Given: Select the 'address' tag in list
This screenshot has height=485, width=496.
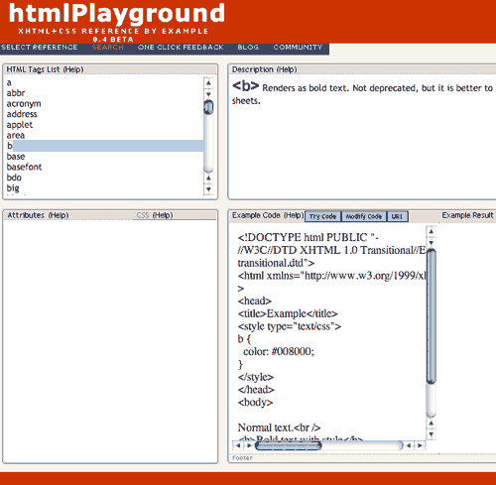Looking at the screenshot, I should click(x=22, y=114).
